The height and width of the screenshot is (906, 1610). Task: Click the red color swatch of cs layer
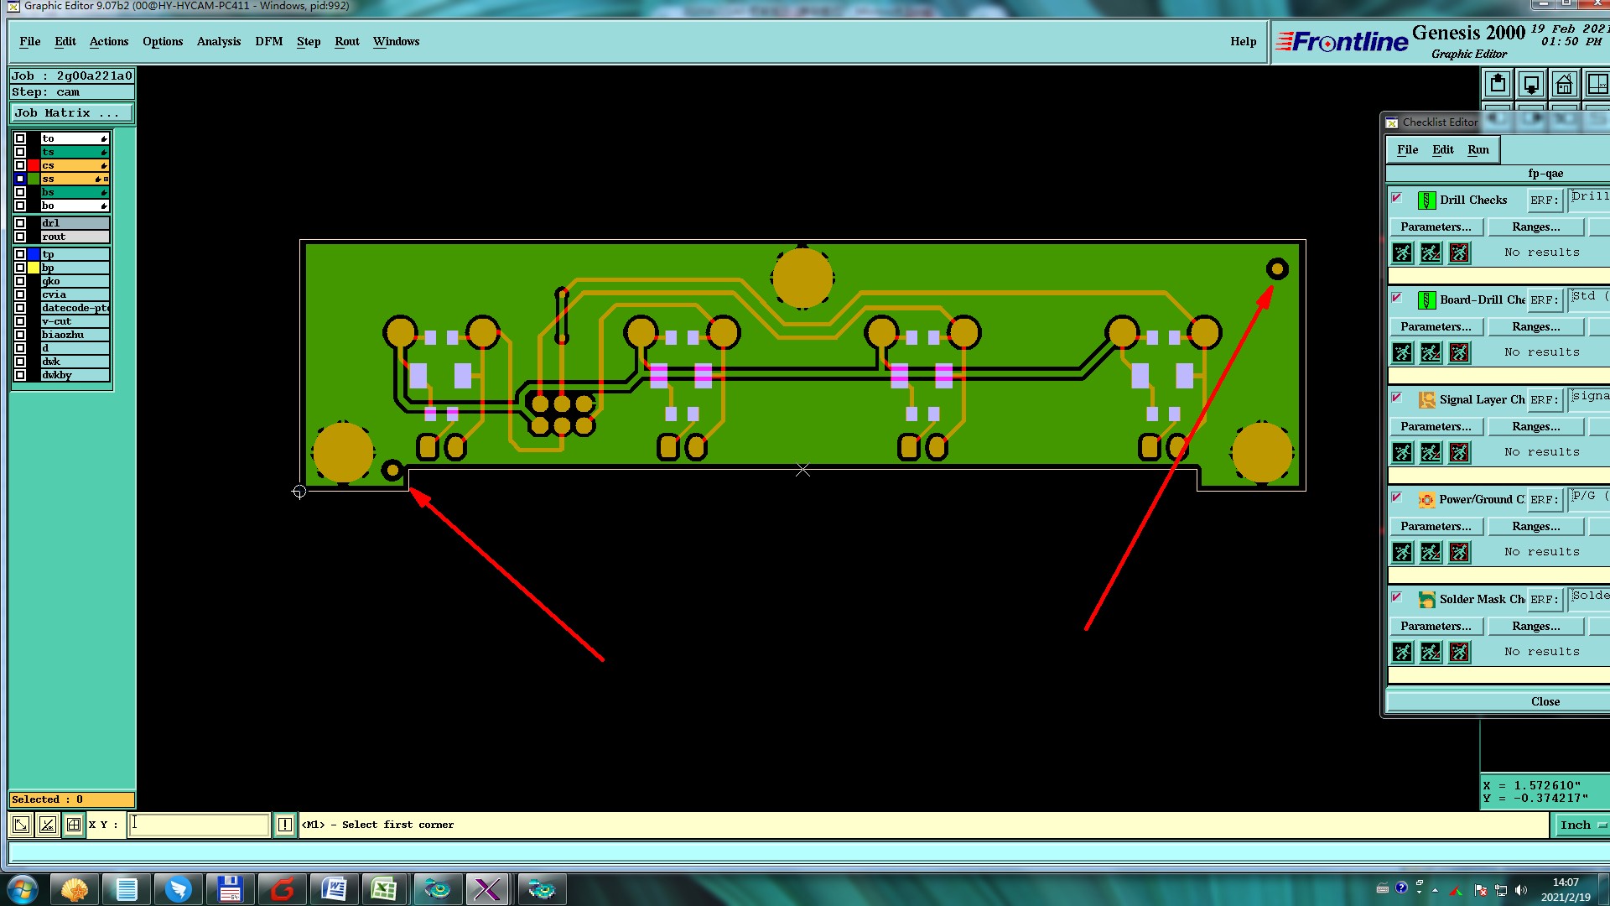pos(34,165)
